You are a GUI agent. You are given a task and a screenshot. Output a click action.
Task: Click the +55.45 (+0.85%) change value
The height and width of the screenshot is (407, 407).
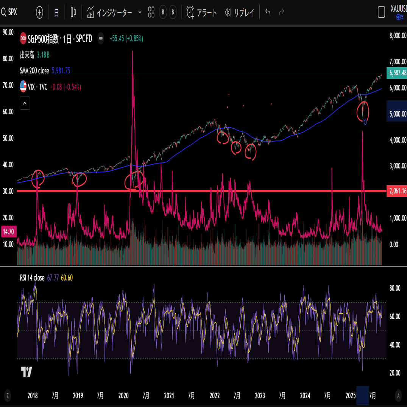click(x=126, y=39)
